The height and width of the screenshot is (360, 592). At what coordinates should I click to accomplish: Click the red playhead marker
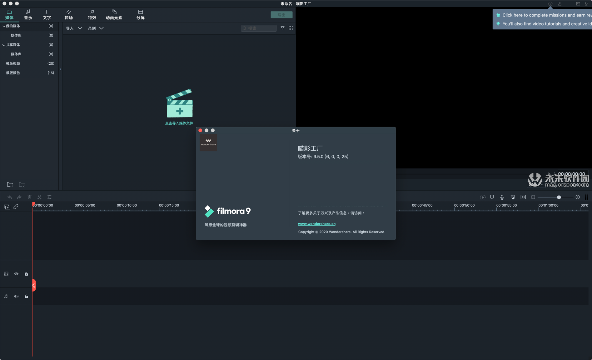coord(34,204)
